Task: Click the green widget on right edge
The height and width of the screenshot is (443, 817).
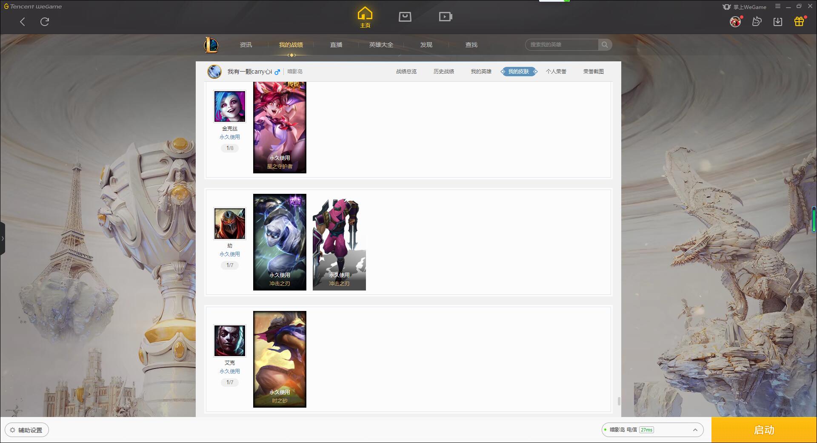Action: pos(814,219)
